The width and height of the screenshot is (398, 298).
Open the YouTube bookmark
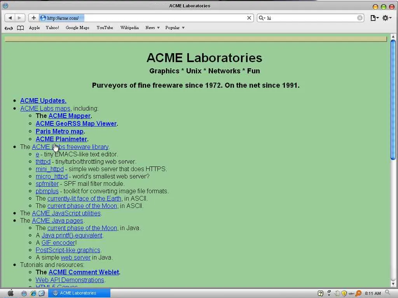105,28
